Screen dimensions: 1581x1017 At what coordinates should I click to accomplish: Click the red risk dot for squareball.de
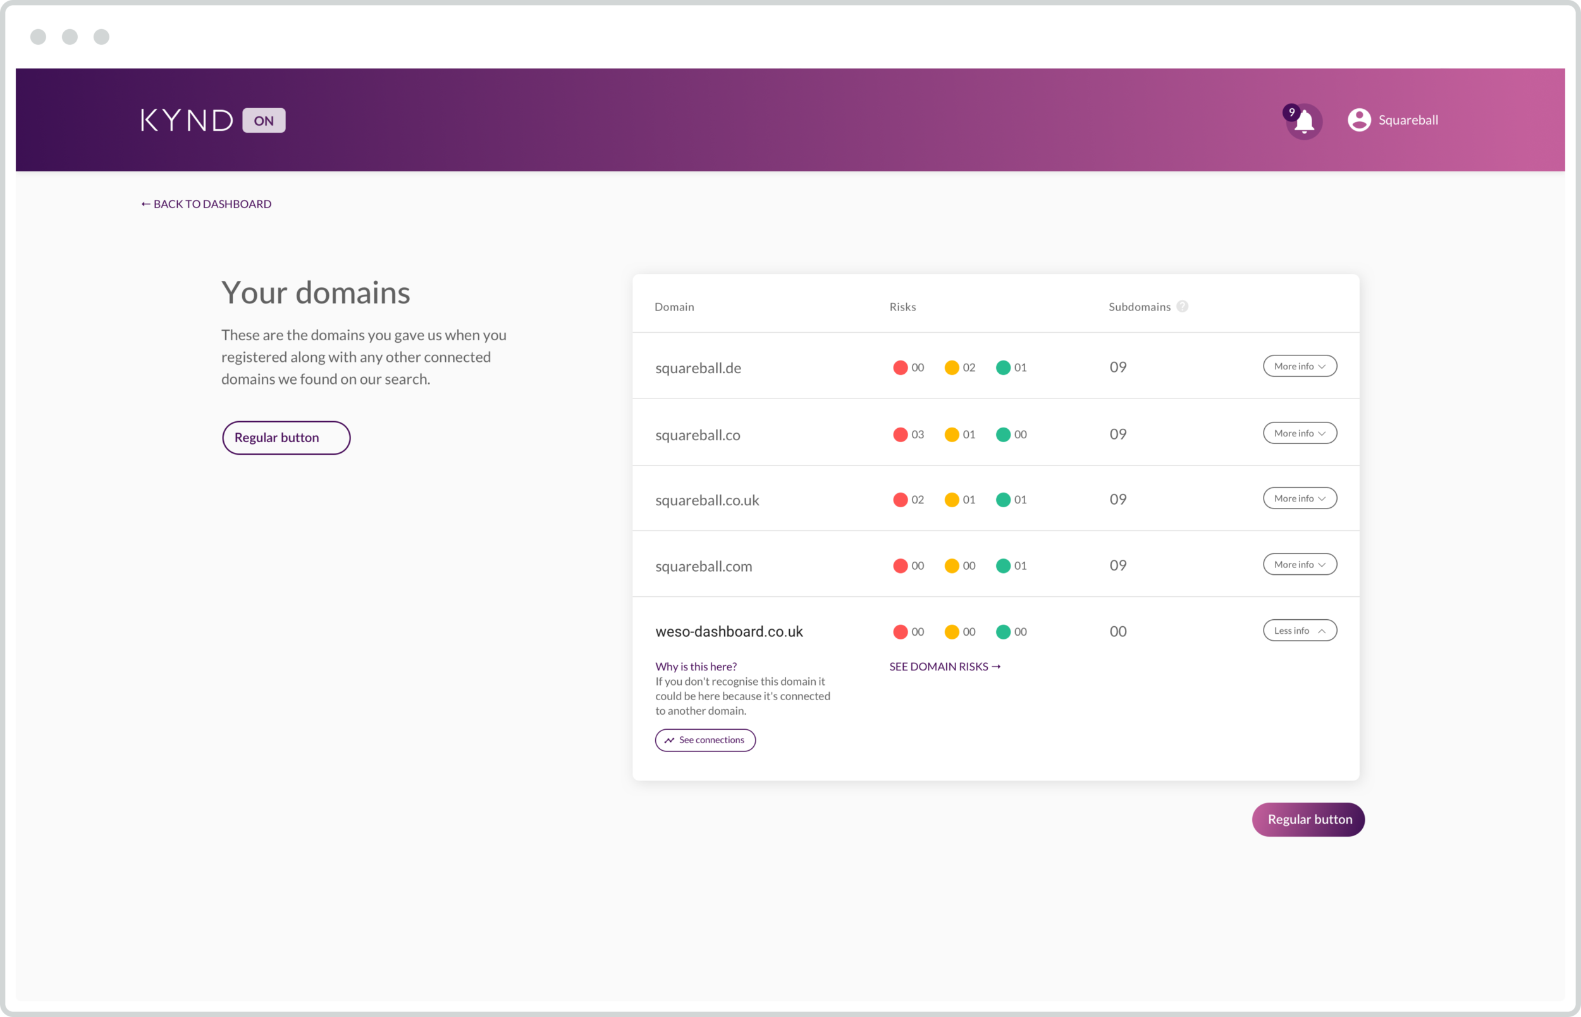coord(901,368)
